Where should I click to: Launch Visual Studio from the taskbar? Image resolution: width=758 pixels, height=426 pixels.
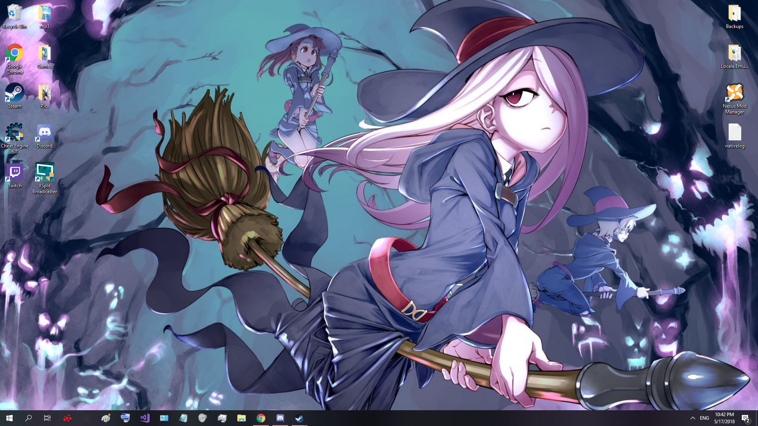coord(144,418)
